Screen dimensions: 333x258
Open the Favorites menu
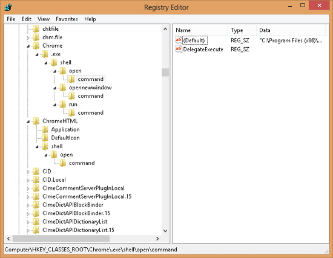(67, 19)
